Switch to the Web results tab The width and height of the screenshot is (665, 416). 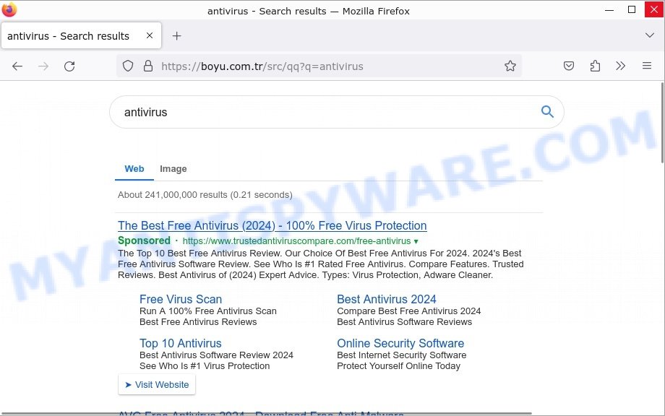tap(134, 168)
